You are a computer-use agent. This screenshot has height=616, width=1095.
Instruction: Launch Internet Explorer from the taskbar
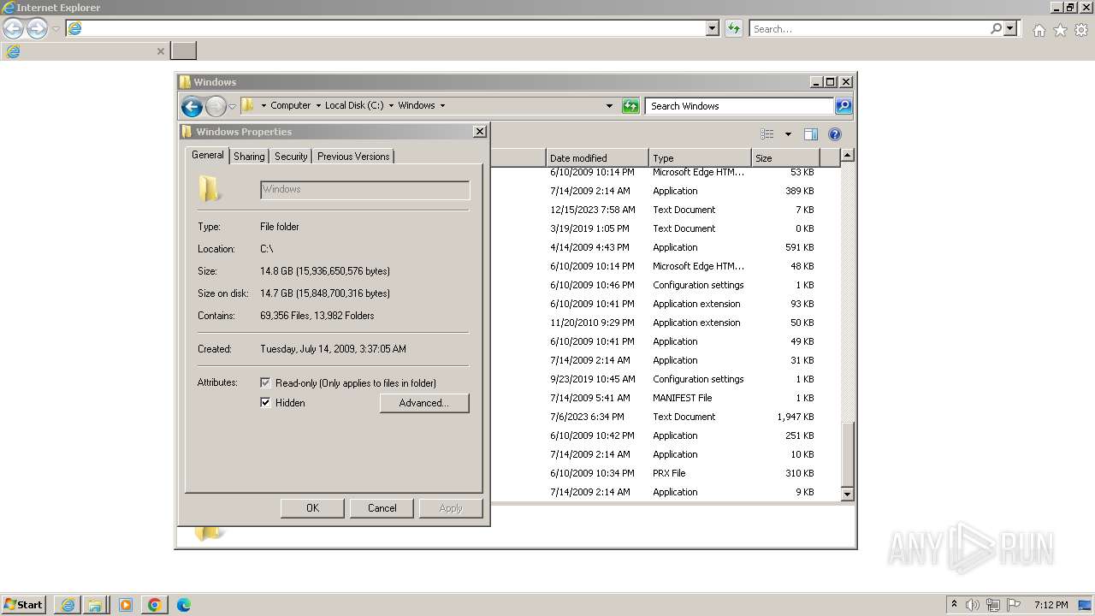coord(68,605)
